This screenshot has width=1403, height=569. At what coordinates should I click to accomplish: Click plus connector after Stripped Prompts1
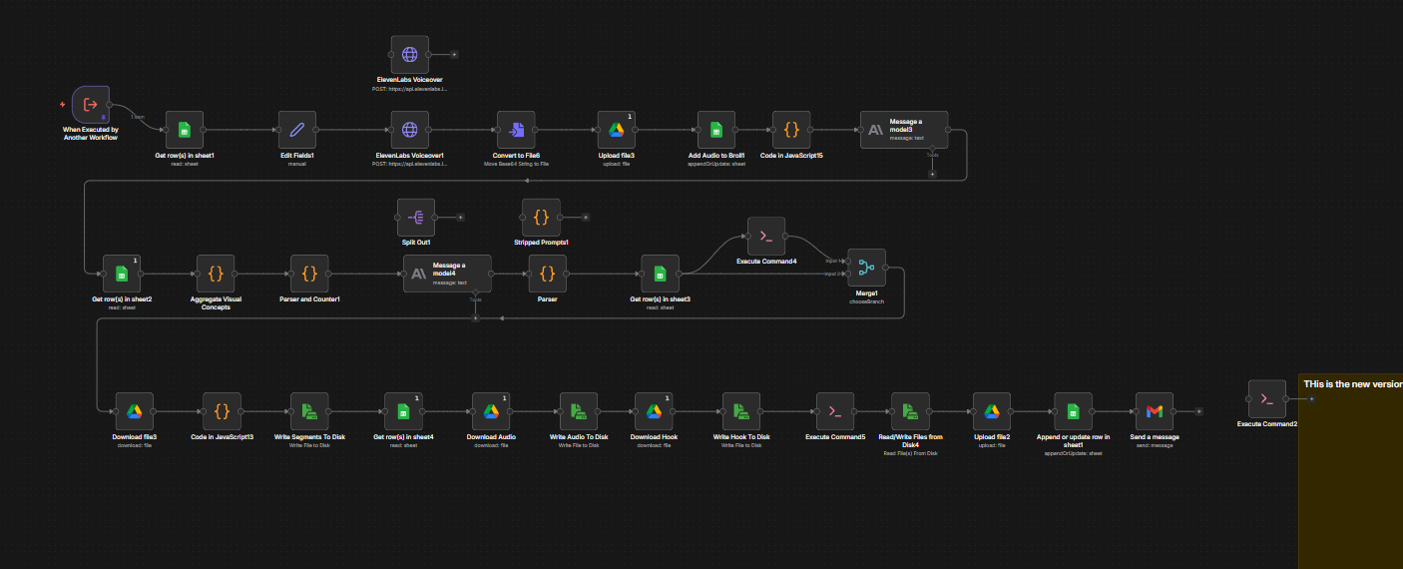coord(586,217)
